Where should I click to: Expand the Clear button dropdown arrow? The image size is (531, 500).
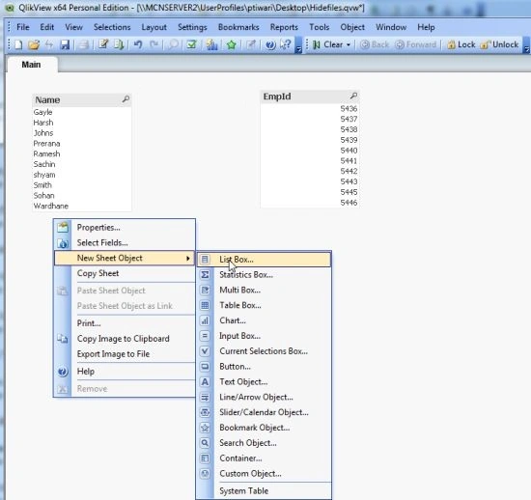point(349,44)
